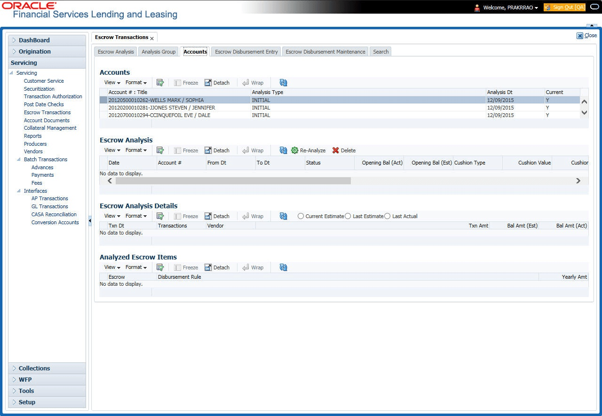The width and height of the screenshot is (602, 416).
Task: Click the query-by-example icon in the Escrow Analysis toolbar
Action: [160, 150]
